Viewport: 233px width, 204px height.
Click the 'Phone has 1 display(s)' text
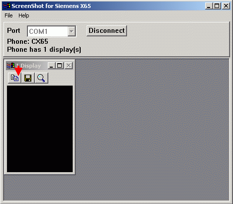point(44,50)
